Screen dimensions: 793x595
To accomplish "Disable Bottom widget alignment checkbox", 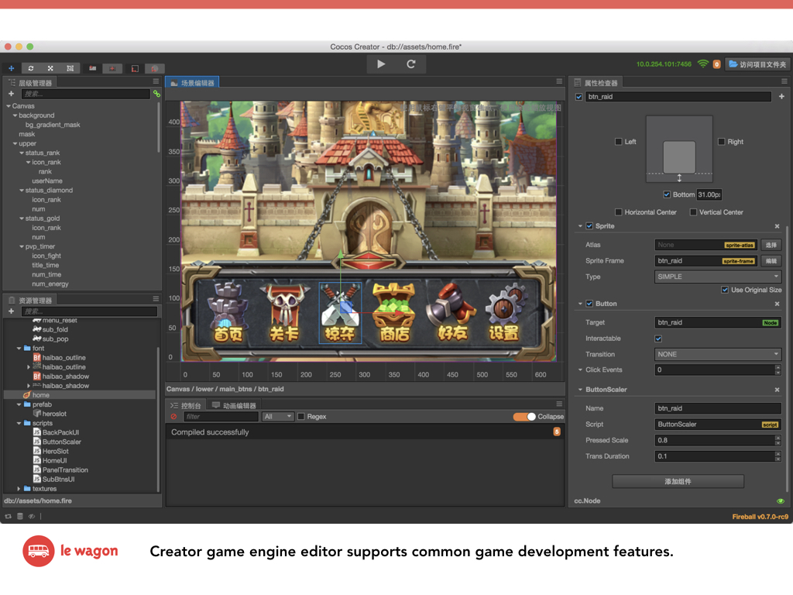I will tap(667, 194).
